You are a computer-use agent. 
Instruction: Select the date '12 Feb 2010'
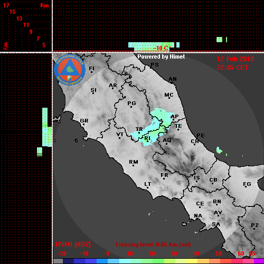point(235,59)
